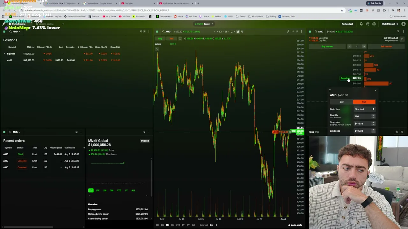Increase Limit price in the order ticket
Screen dimensions: 408x229
[x=373, y=130]
